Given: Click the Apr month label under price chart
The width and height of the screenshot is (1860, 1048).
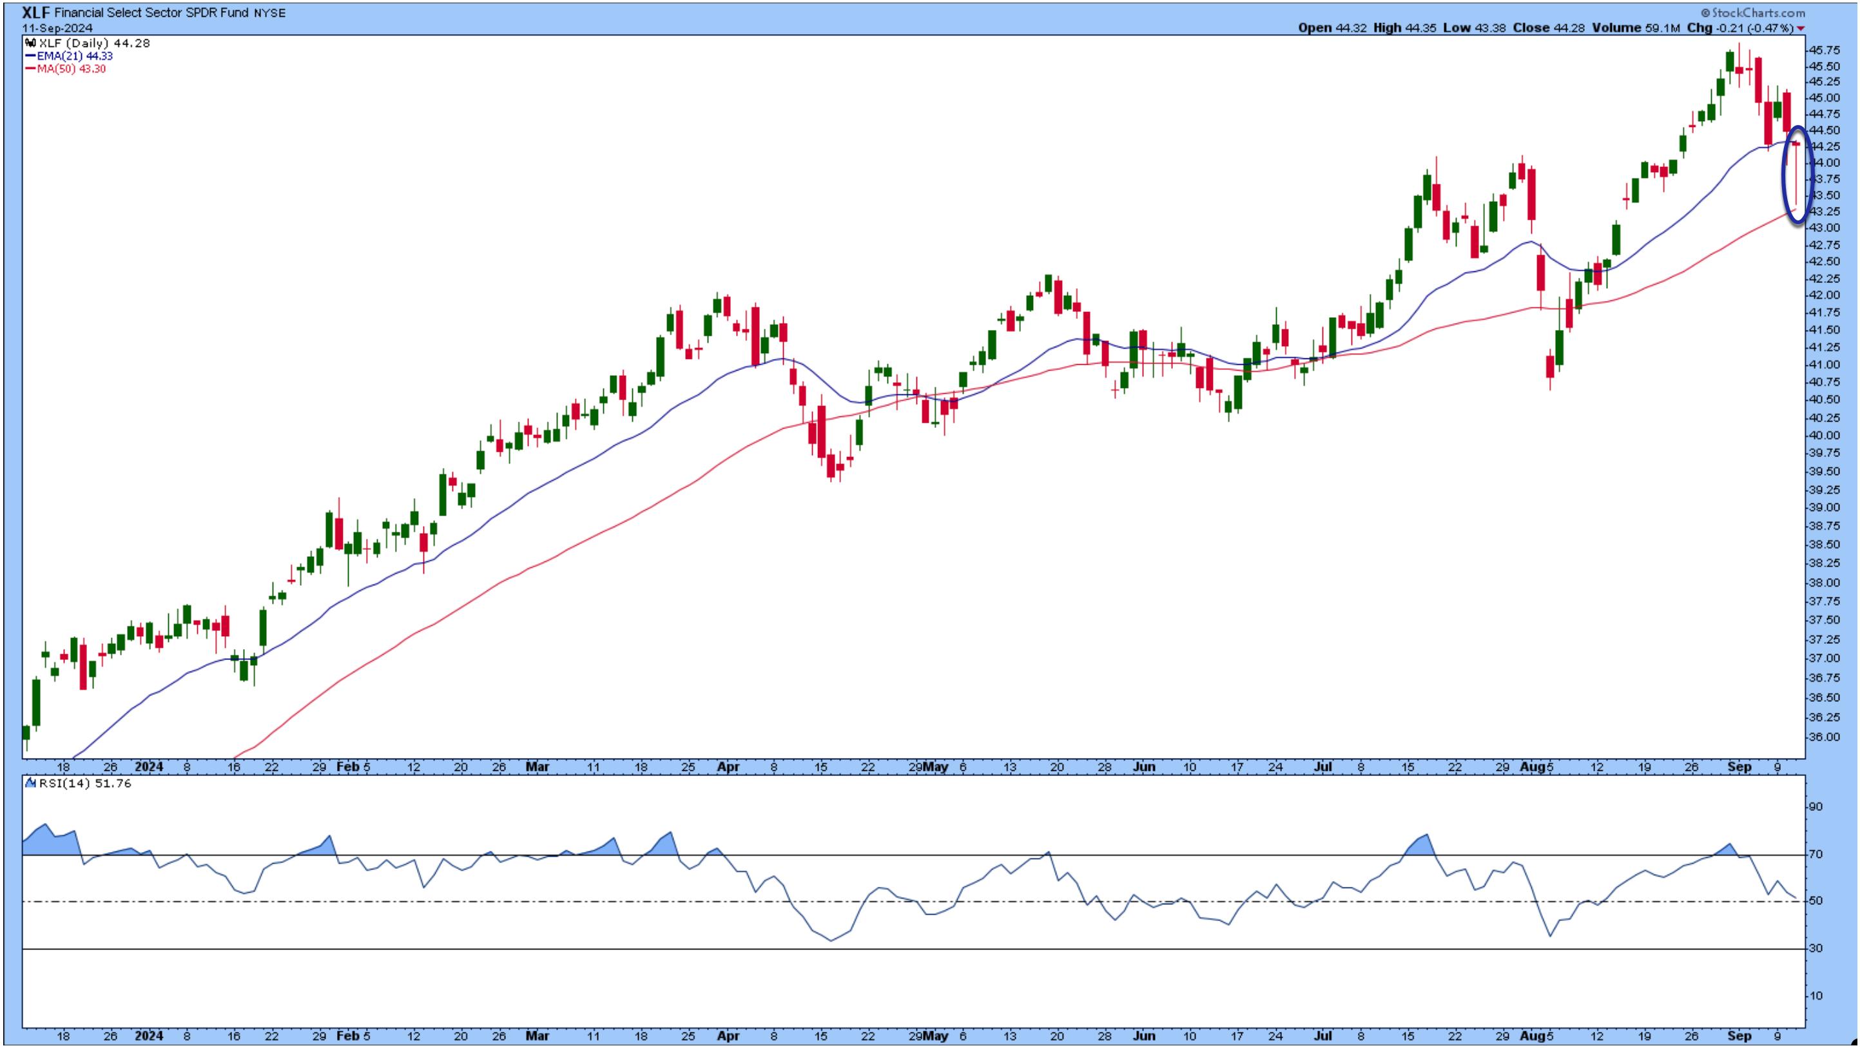Looking at the screenshot, I should (x=728, y=767).
